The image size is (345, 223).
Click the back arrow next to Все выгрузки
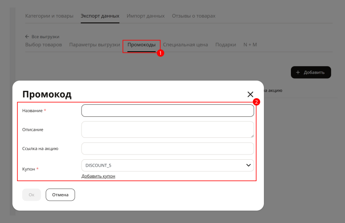[27, 36]
